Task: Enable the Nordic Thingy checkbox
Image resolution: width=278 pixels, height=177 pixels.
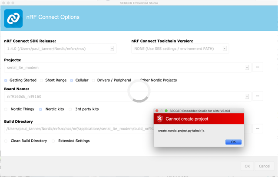Action: pyautogui.click(x=6, y=109)
